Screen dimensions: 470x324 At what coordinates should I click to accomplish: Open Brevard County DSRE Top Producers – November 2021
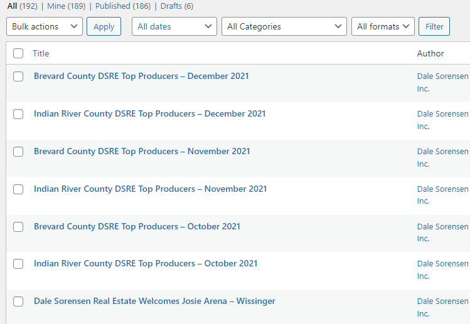[x=142, y=151]
